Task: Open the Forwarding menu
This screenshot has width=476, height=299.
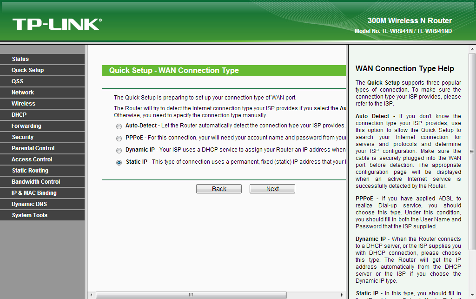Action: click(42, 126)
